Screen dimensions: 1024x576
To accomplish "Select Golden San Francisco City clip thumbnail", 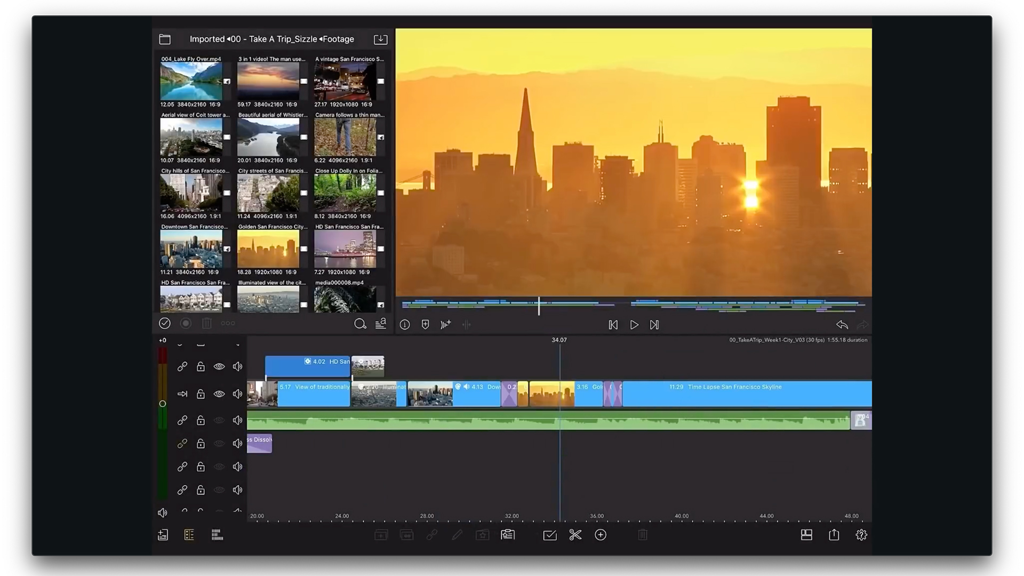I will (x=268, y=249).
